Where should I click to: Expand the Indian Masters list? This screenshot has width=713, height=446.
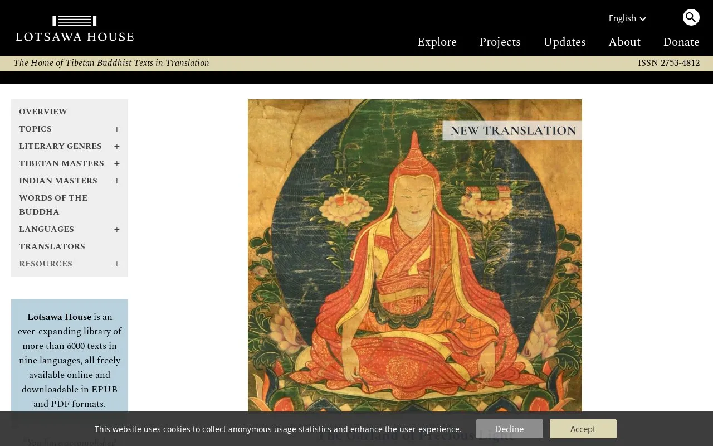117,181
